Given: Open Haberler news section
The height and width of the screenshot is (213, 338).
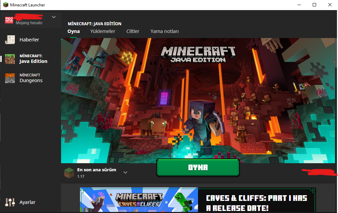Looking at the screenshot, I should click(29, 40).
